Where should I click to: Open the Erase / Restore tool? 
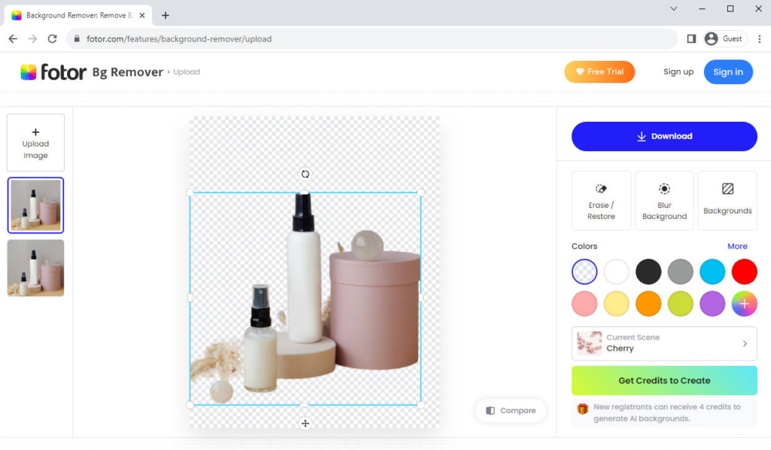601,199
